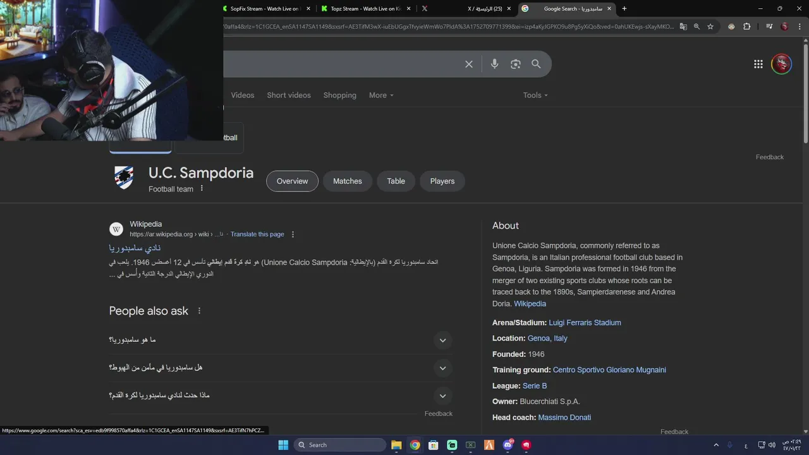Select the Short videos filter
The width and height of the screenshot is (809, 455).
click(289, 95)
